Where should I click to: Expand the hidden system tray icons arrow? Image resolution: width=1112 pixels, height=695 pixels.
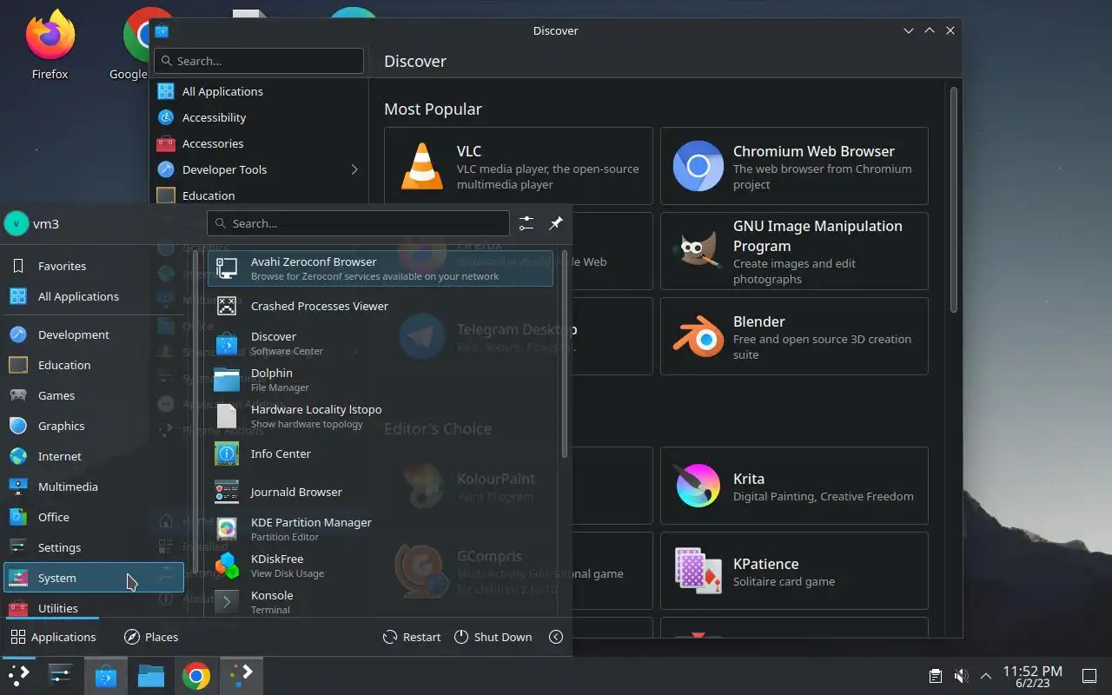click(x=986, y=676)
